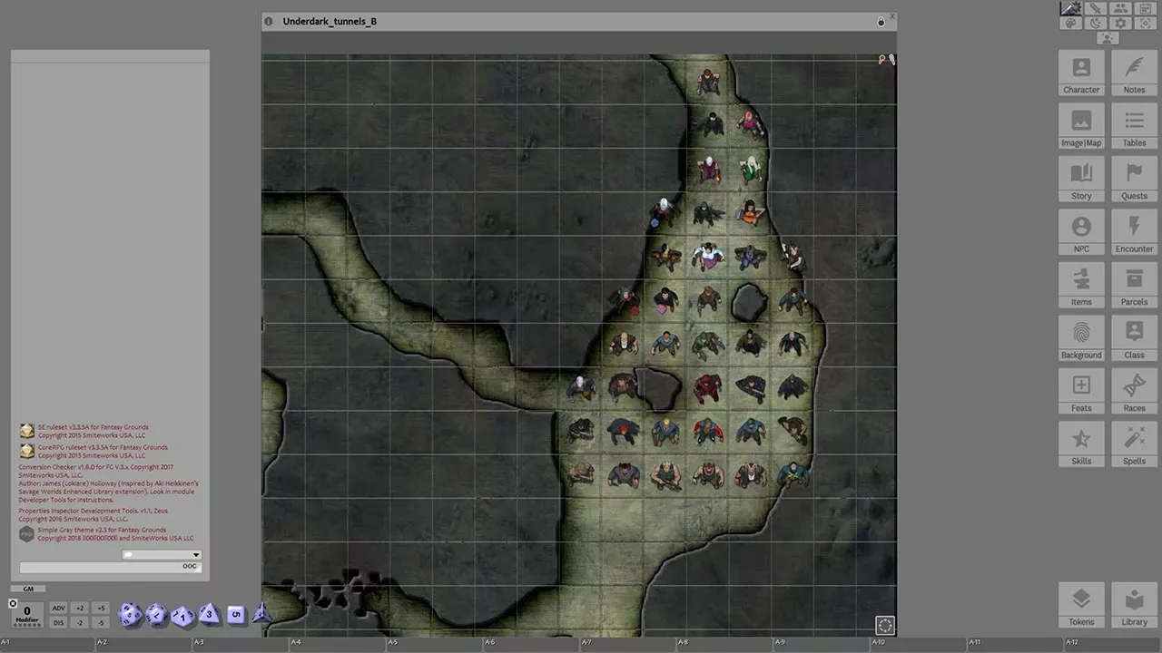Pick up the d20 die
The width and height of the screenshot is (1162, 653).
130,615
